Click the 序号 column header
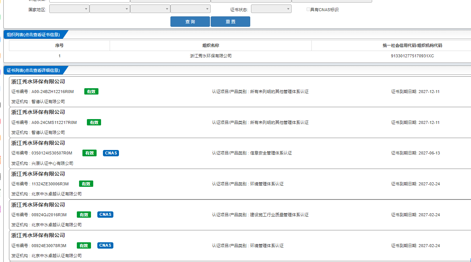This screenshot has height=262, width=471. point(59,45)
